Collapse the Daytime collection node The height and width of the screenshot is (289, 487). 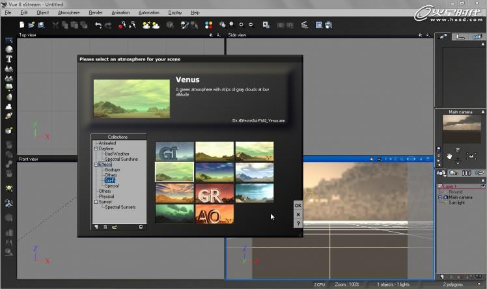click(96, 148)
